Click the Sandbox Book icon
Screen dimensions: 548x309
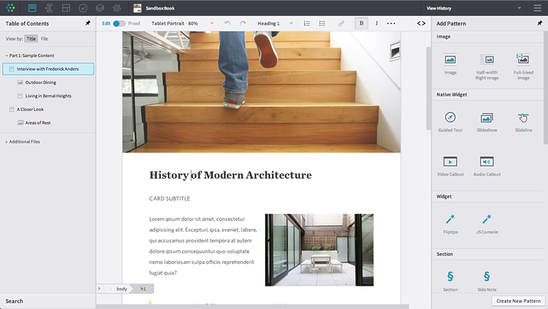(x=138, y=8)
